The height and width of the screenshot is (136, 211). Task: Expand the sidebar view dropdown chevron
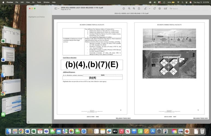tap(59, 8)
